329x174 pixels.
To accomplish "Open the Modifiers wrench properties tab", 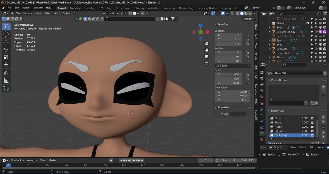I will [x=262, y=109].
